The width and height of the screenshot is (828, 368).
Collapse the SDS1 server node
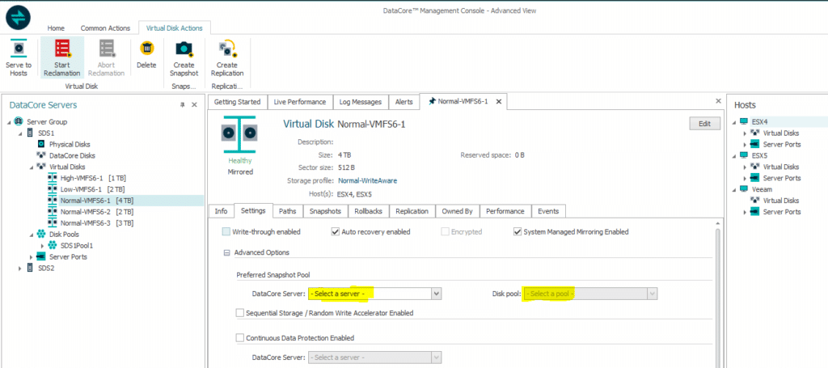20,133
